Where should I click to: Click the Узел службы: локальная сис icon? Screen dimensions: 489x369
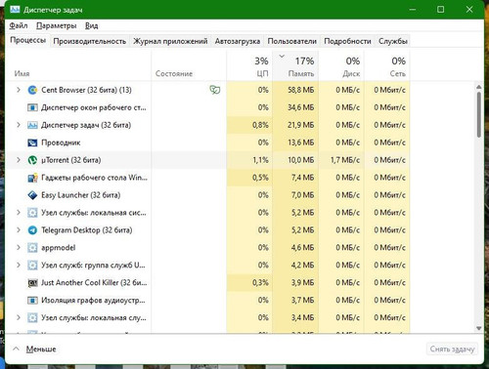32,213
